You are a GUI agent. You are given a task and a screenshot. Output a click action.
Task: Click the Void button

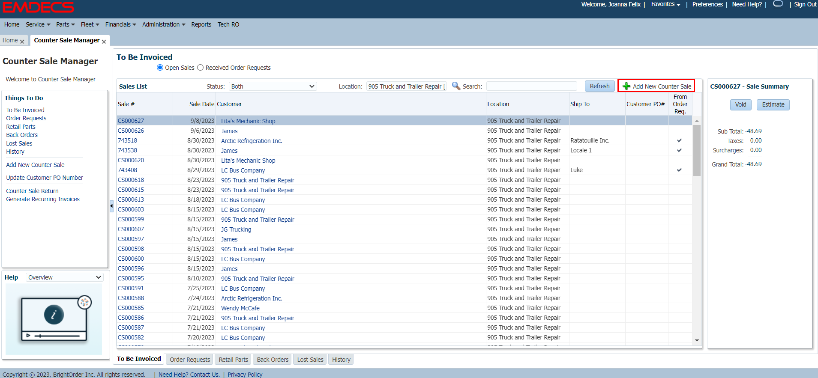tap(740, 104)
